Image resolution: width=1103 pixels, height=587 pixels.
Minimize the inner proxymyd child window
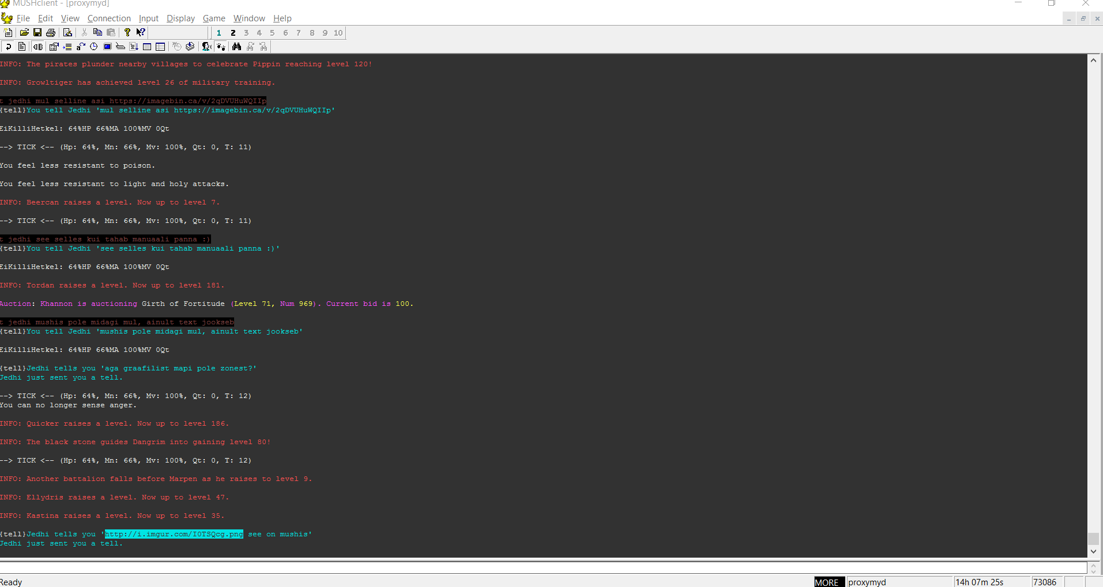click(x=1069, y=19)
